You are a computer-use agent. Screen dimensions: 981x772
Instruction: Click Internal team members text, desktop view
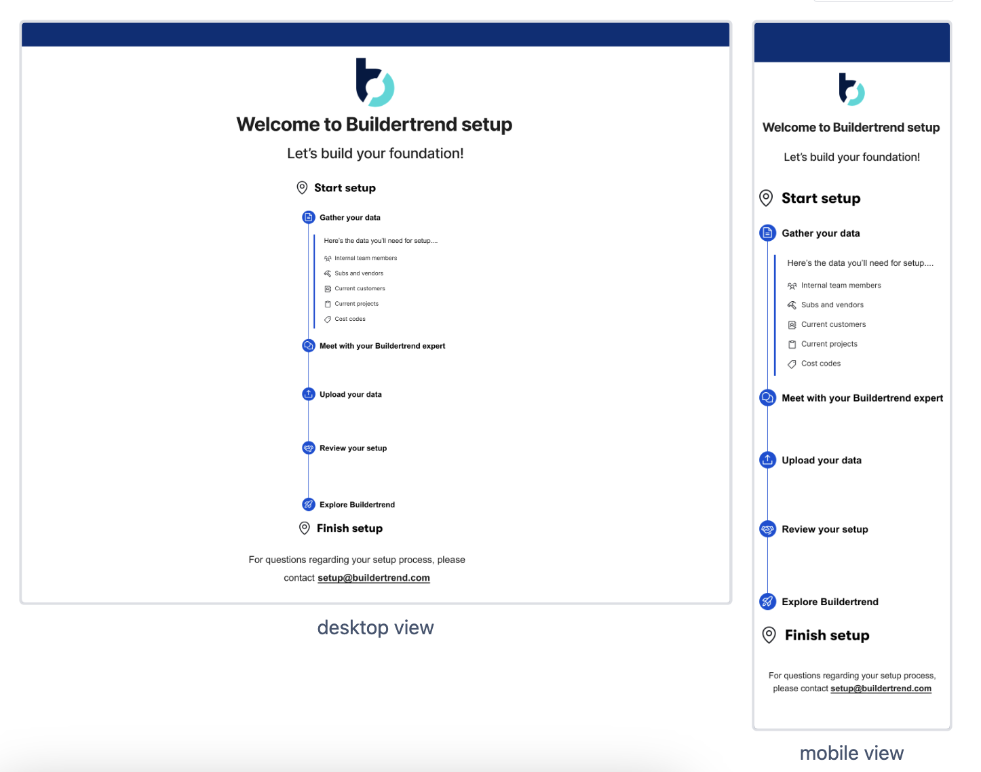[366, 258]
